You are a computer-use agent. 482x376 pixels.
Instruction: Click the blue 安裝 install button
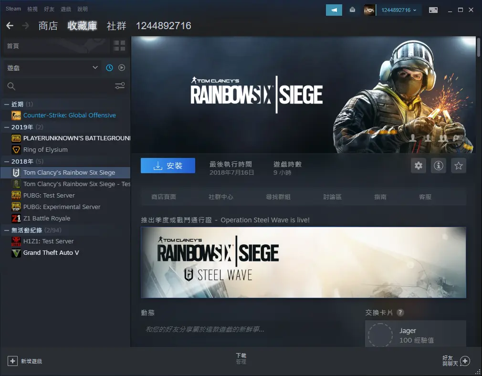point(168,166)
